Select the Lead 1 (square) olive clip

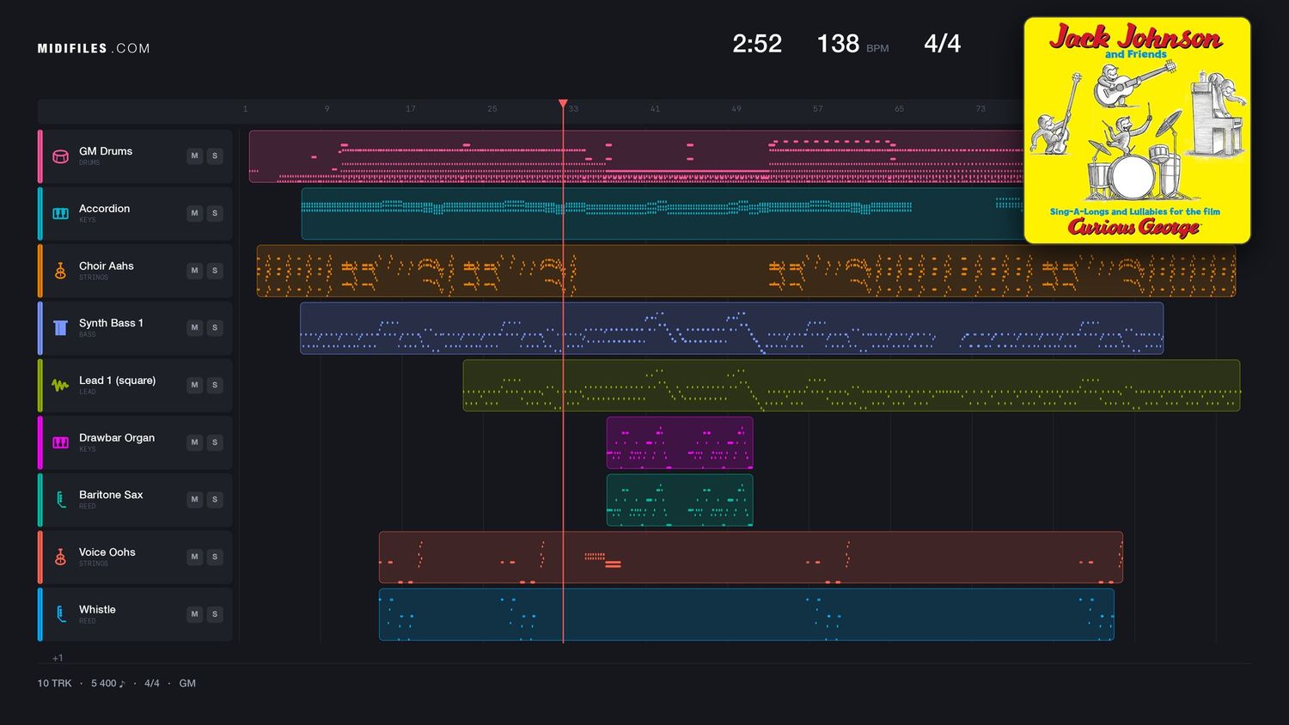(x=852, y=386)
